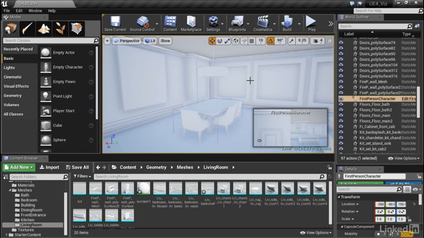Open grid snap value 10 dropdown
The image size is (424, 238).
pyautogui.click(x=260, y=41)
